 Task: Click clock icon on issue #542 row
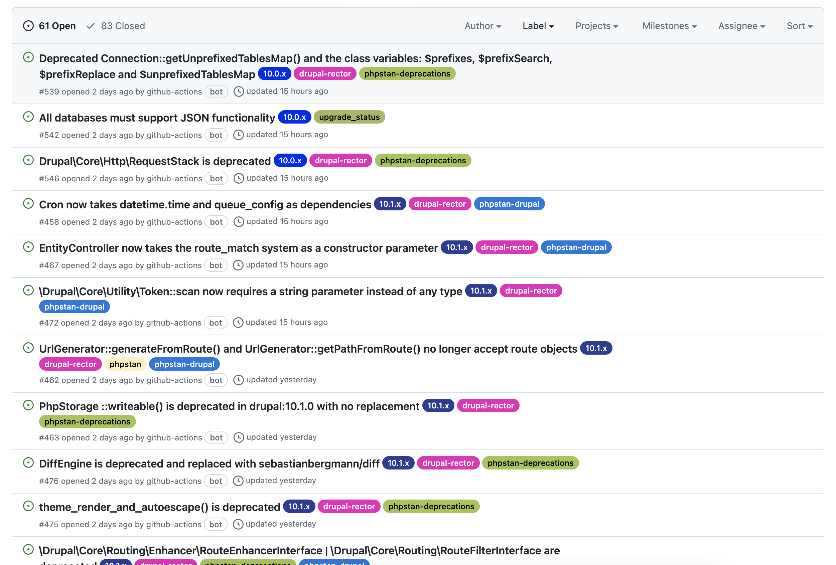[238, 135]
